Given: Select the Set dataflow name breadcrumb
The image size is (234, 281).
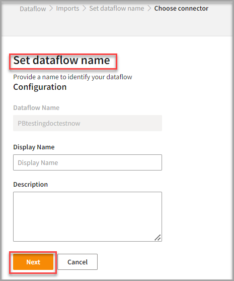Looking at the screenshot, I should pyautogui.click(x=117, y=9).
